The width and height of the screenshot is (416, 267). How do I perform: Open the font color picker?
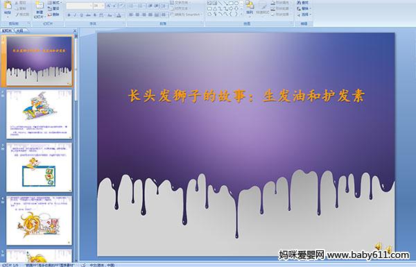click(x=119, y=15)
